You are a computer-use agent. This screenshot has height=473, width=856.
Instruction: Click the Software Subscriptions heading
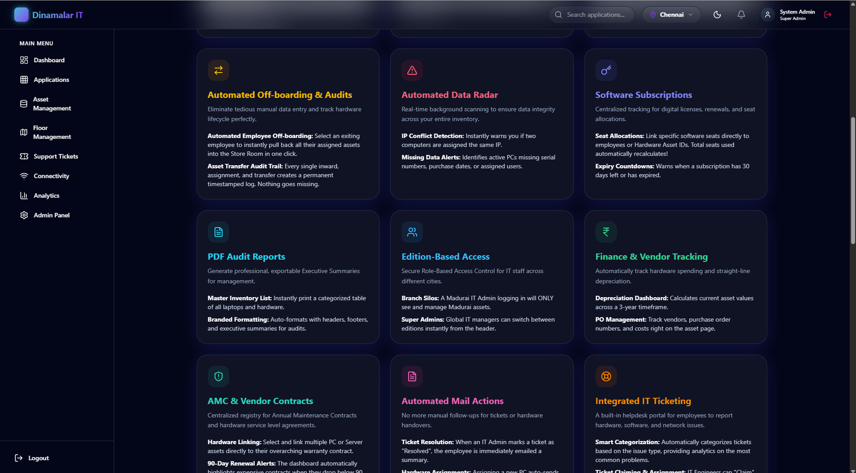(x=644, y=95)
